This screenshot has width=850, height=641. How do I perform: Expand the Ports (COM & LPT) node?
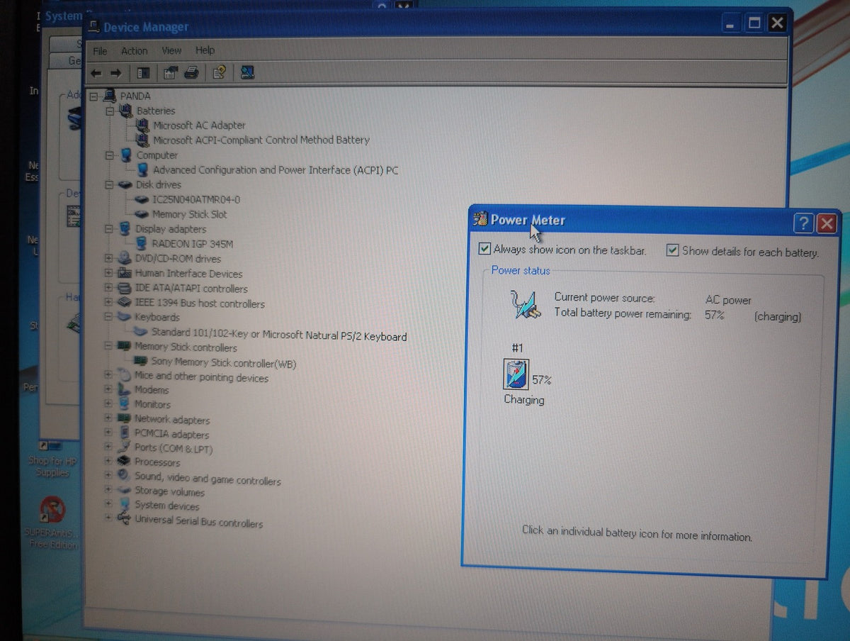[108, 447]
